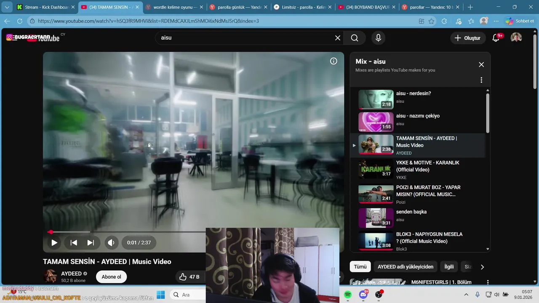Select 'senden başka' video in mix
This screenshot has height=303, width=539.
418,218
